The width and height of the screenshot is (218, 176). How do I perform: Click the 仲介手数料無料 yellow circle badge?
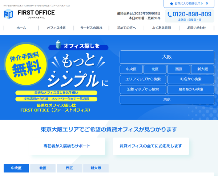(26, 64)
